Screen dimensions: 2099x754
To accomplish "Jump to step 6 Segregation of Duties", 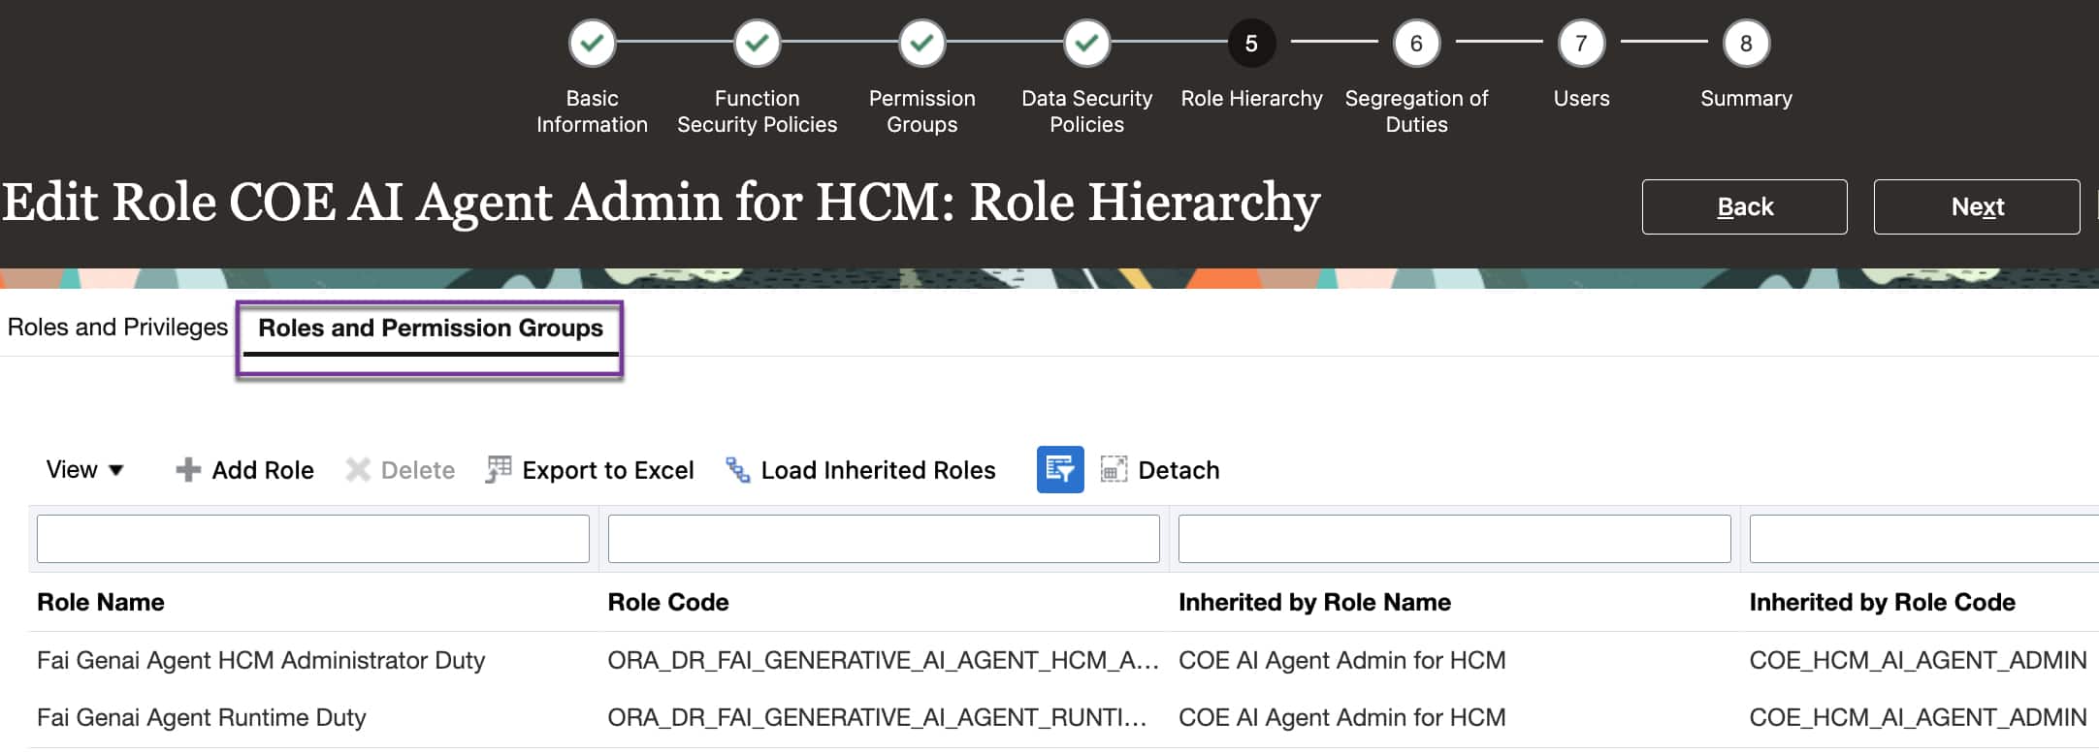I will pos(1416,44).
